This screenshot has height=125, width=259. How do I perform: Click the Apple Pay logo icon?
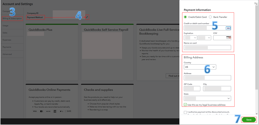pos(62,111)
